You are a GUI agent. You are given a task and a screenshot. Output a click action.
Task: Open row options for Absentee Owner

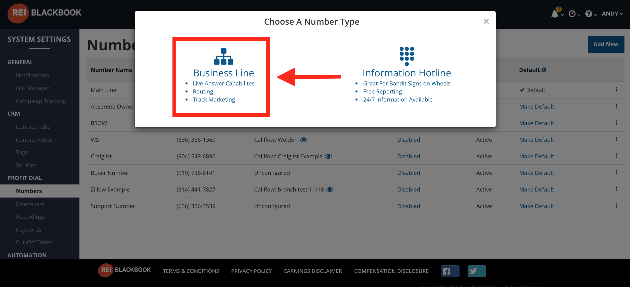(x=616, y=106)
